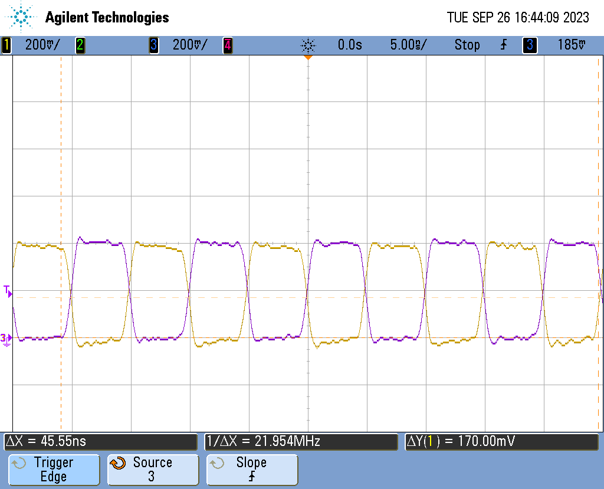This screenshot has height=489, width=604.
Task: Click the 185mV trigger level readout
Action: tap(572, 45)
